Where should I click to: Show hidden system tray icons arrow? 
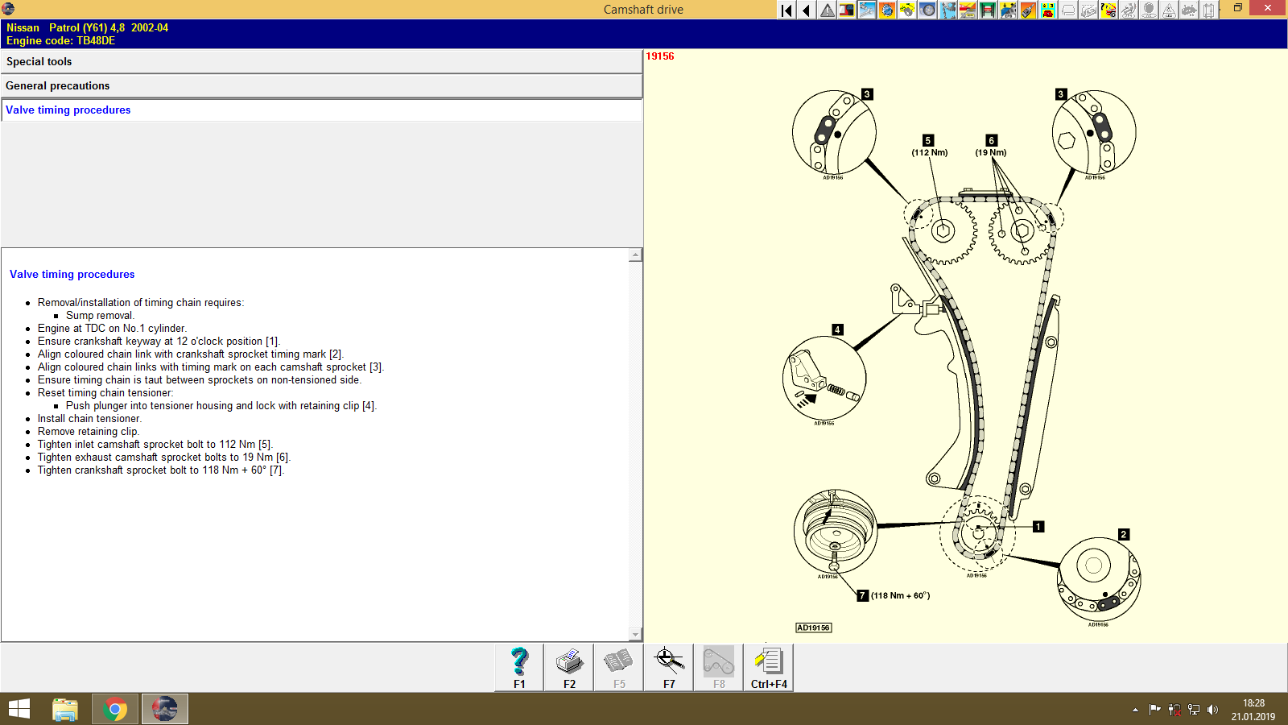point(1135,710)
